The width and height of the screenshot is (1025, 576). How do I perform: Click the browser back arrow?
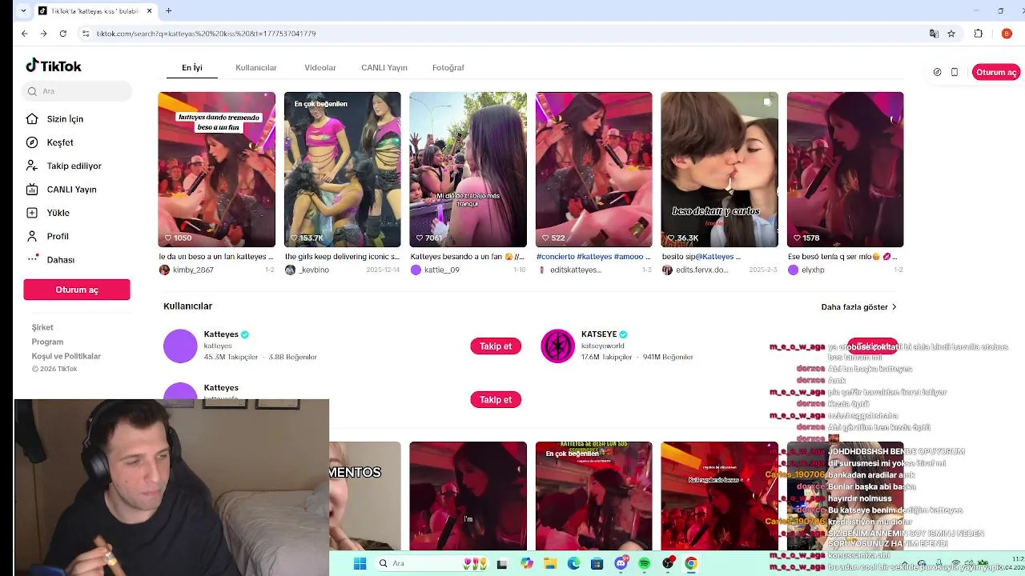[24, 34]
